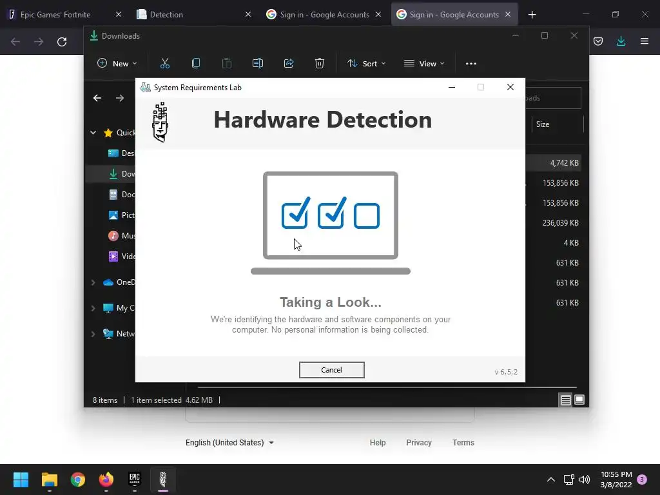Click the Terms link
660x495 pixels.
463,443
